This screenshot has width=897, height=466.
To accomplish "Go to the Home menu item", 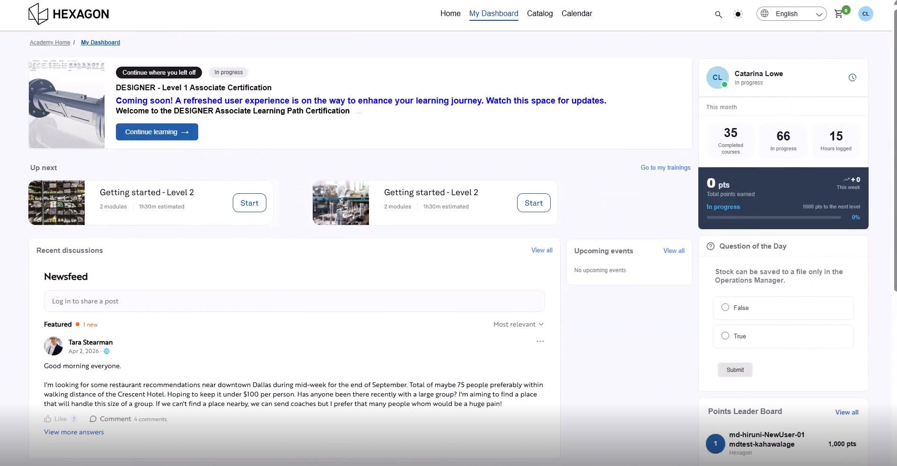I will point(450,13).
